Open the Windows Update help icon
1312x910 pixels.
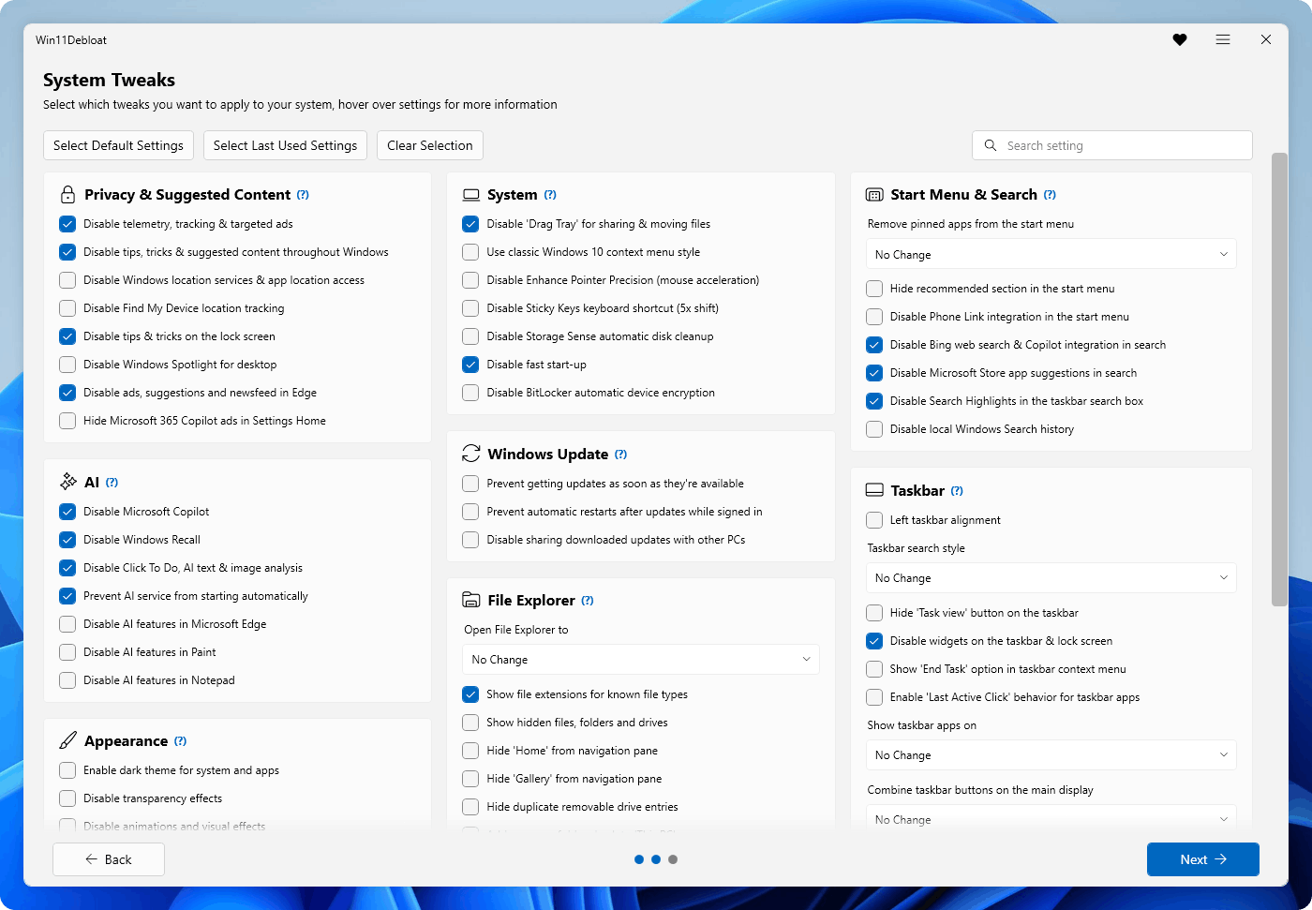621,454
